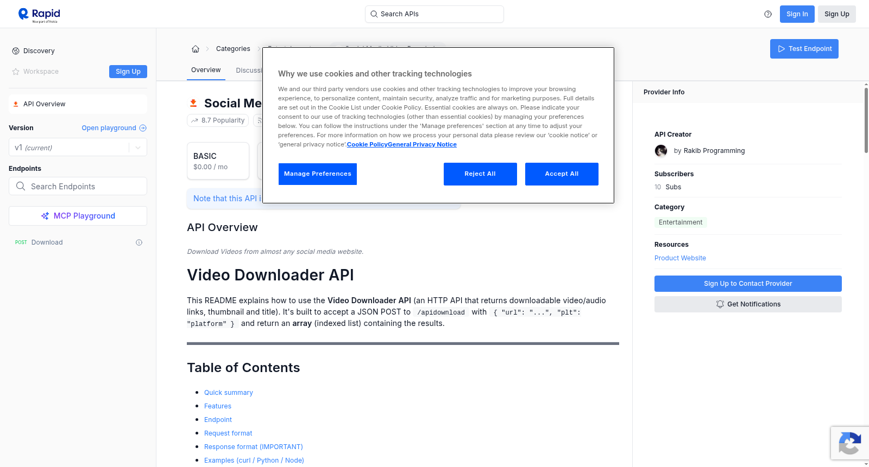
Task: Click the Rakib Programming avatar
Action: click(661, 151)
